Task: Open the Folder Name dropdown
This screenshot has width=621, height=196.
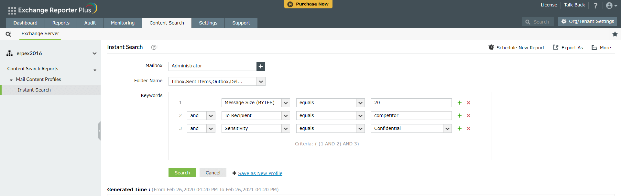Action: coord(261,82)
